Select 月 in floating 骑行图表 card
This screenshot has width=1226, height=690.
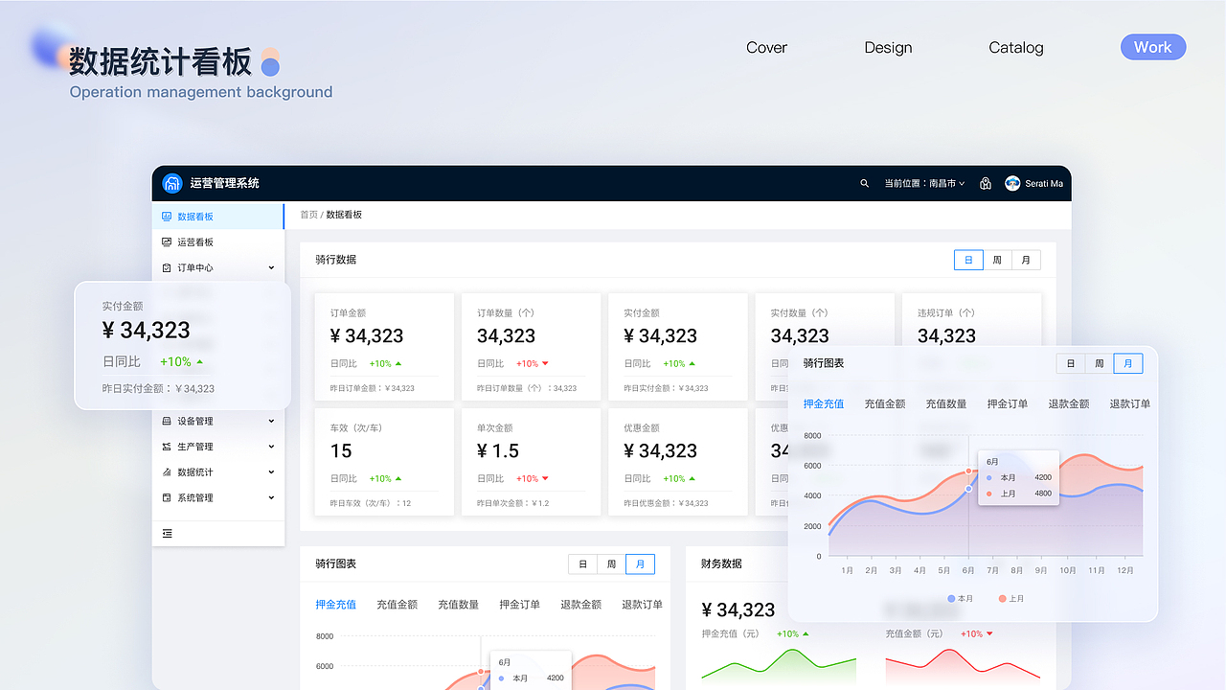(x=1128, y=363)
